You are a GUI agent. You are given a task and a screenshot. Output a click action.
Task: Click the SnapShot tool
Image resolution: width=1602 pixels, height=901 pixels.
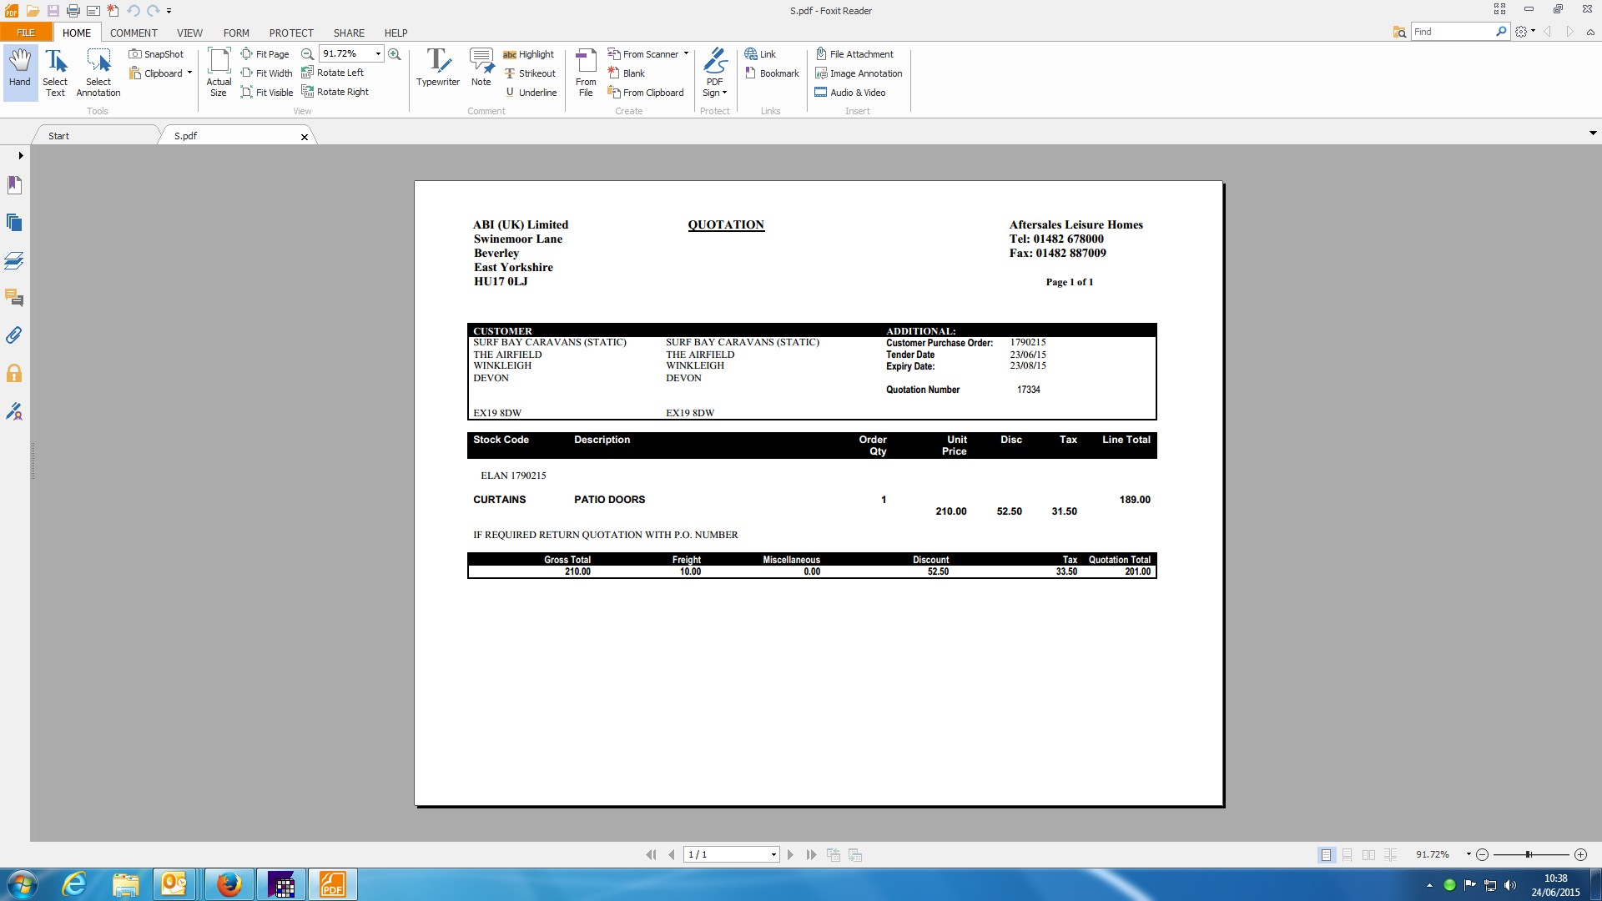156,54
